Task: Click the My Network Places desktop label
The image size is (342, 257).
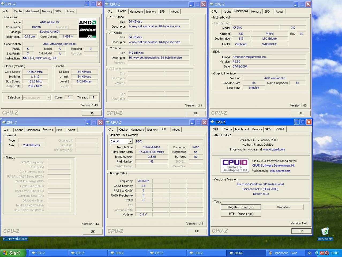Action: [x=15, y=239]
